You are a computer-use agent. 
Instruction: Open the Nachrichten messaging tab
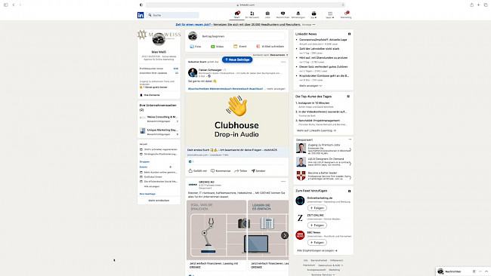[283, 15]
